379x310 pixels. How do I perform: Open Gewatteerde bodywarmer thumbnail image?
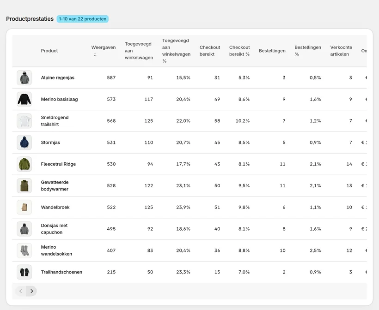coord(24,185)
